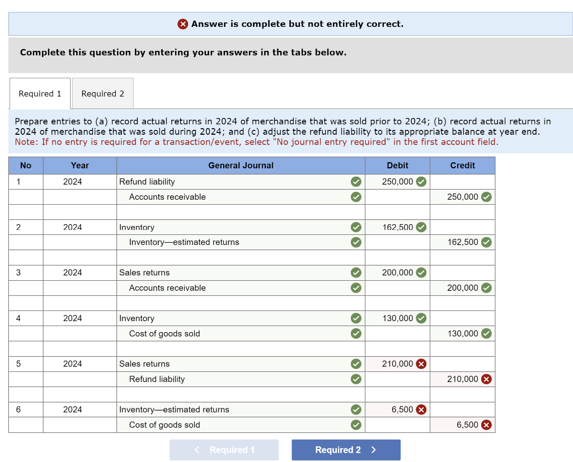Click green check beside 200,000 credit
Image resolution: width=573 pixels, height=462 pixels.
486,288
